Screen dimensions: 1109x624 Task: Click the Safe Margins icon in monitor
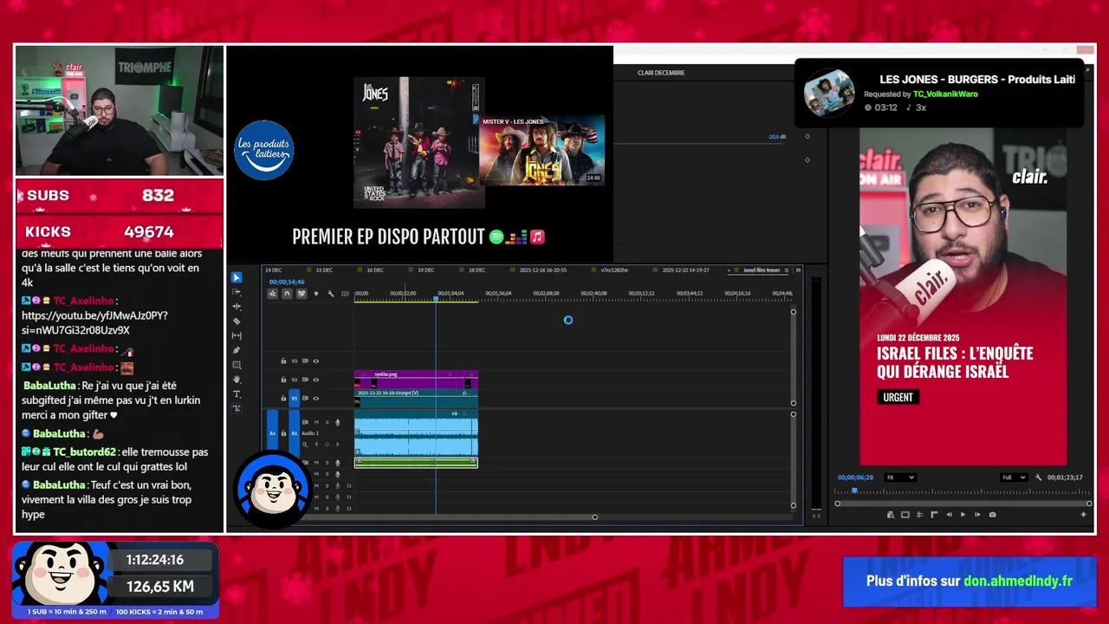coord(905,515)
